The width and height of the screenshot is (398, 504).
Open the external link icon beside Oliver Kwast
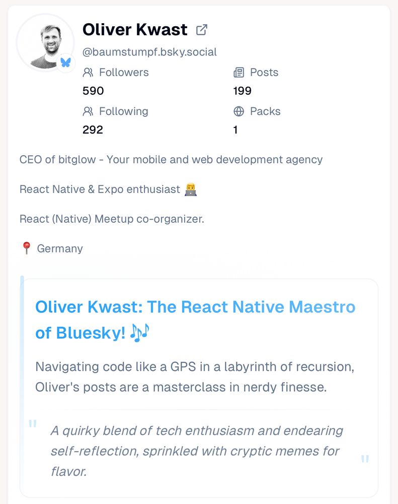202,29
